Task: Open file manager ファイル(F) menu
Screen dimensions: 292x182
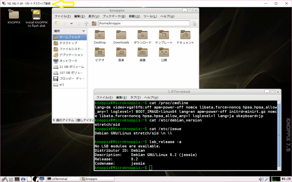Action: pyautogui.click(x=63, y=16)
